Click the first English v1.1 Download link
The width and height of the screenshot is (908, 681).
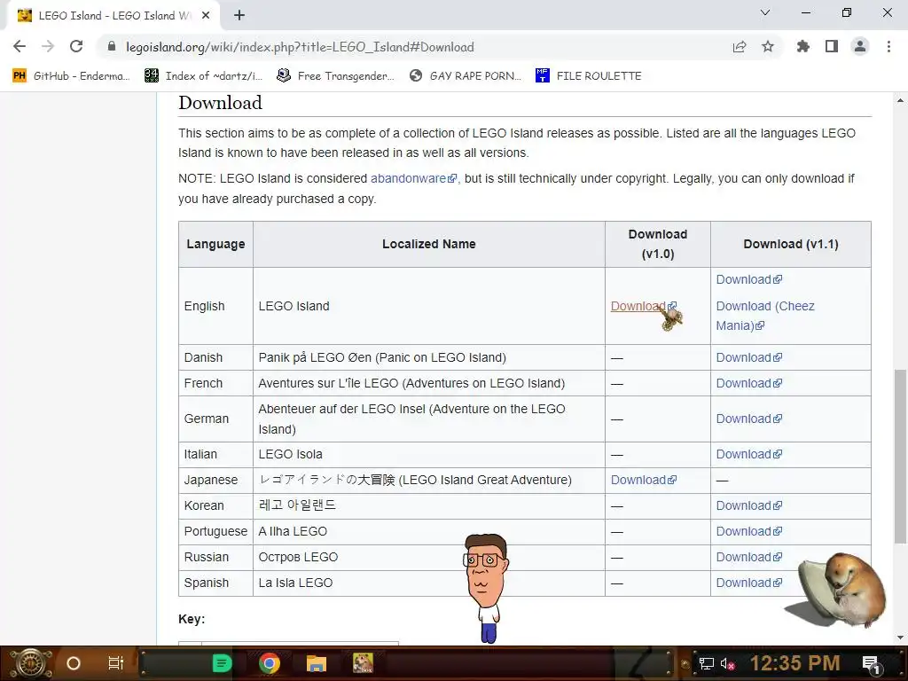(748, 279)
